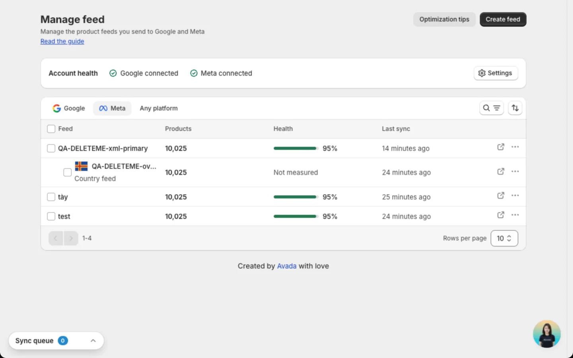Show the Any platform tab

coord(159,108)
